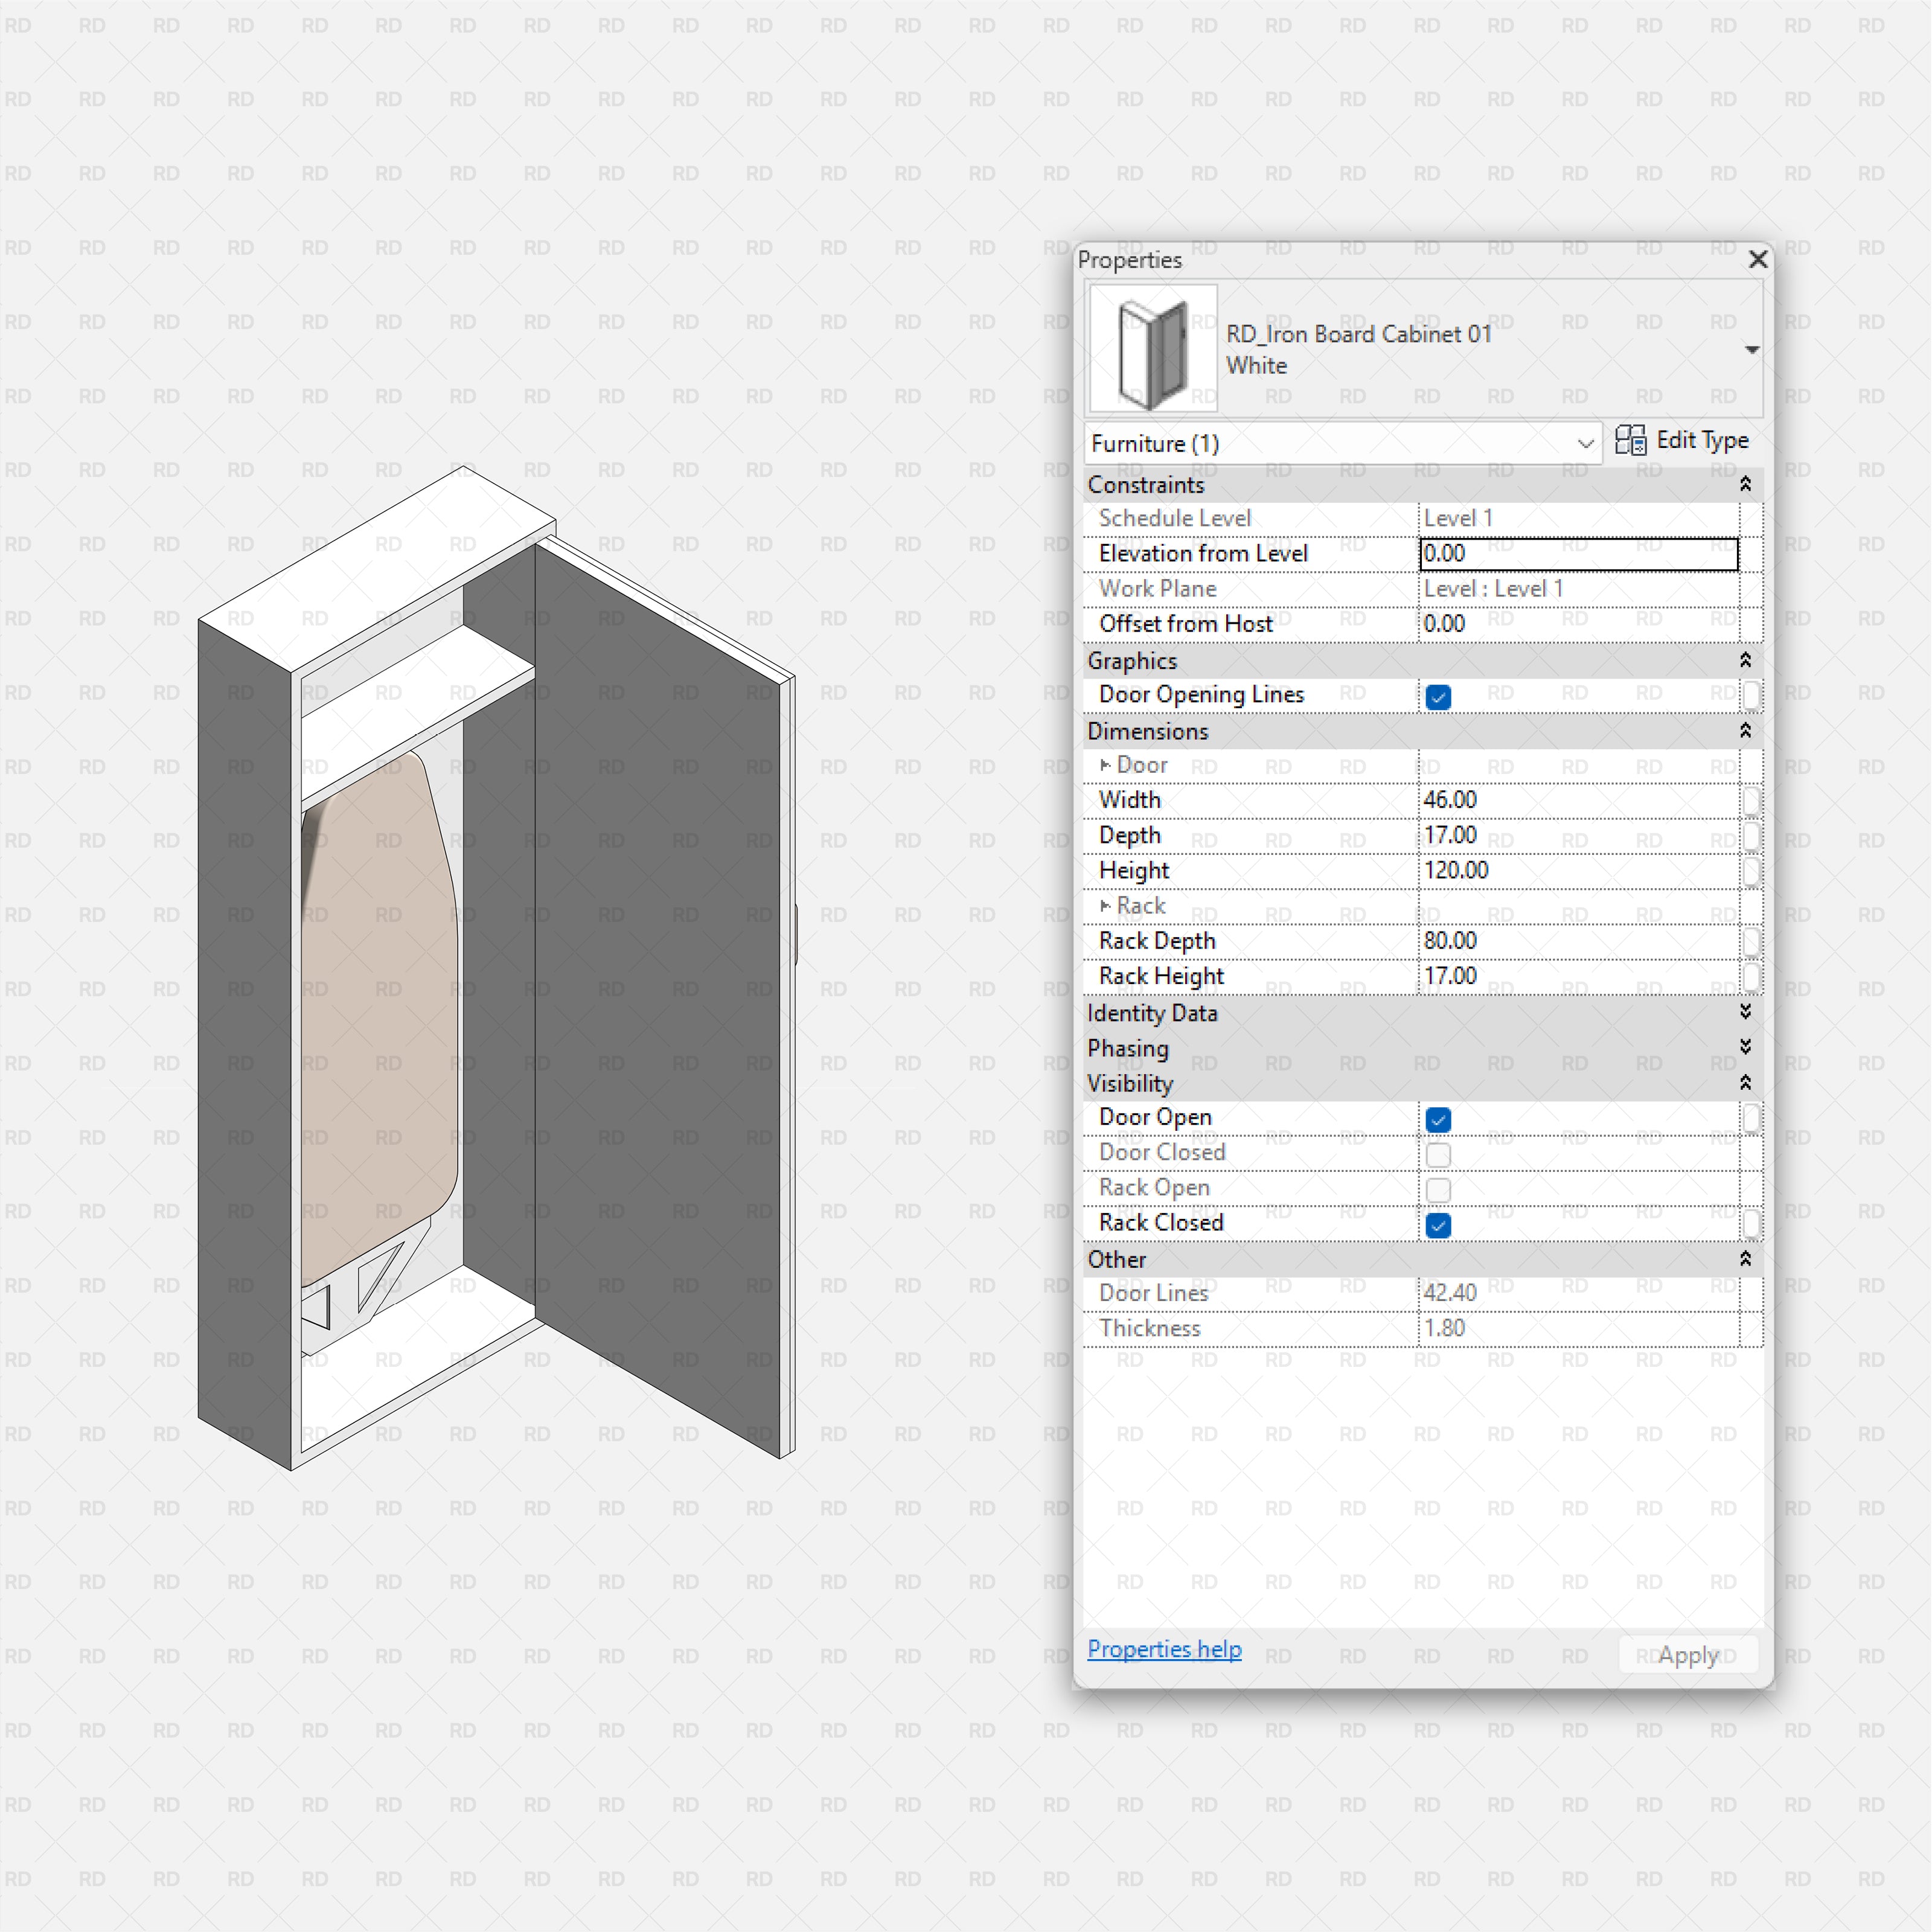This screenshot has height=1932, width=1932.
Task: Expand the Identity Data section
Action: pyautogui.click(x=1746, y=1012)
